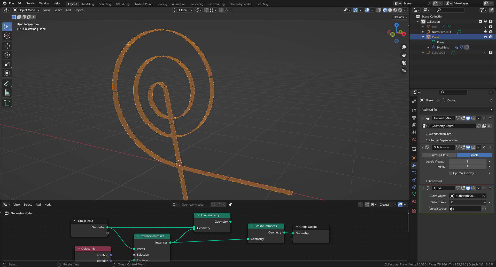Pick the Annotate pencil tool

7,84
